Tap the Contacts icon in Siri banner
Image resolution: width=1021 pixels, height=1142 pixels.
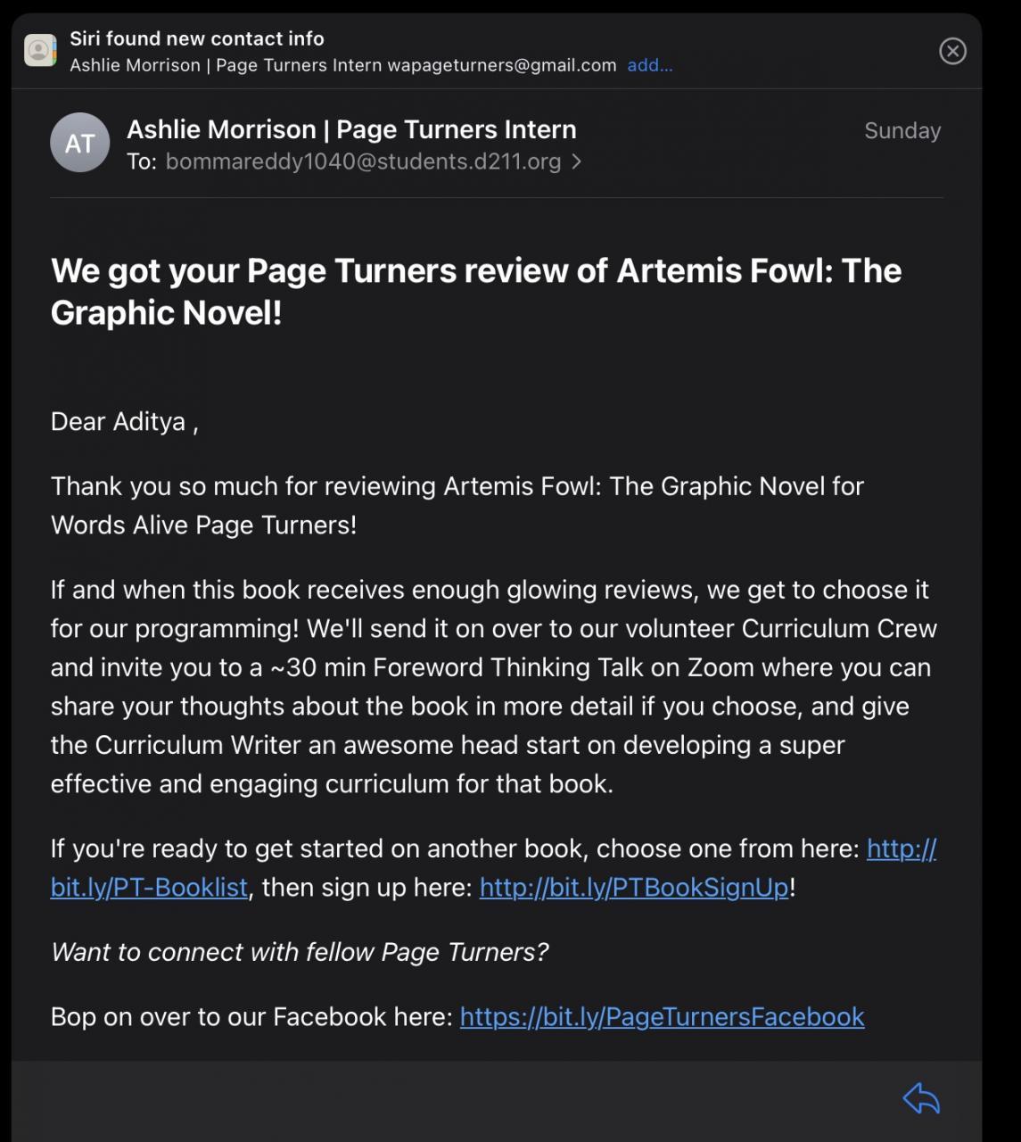40,51
